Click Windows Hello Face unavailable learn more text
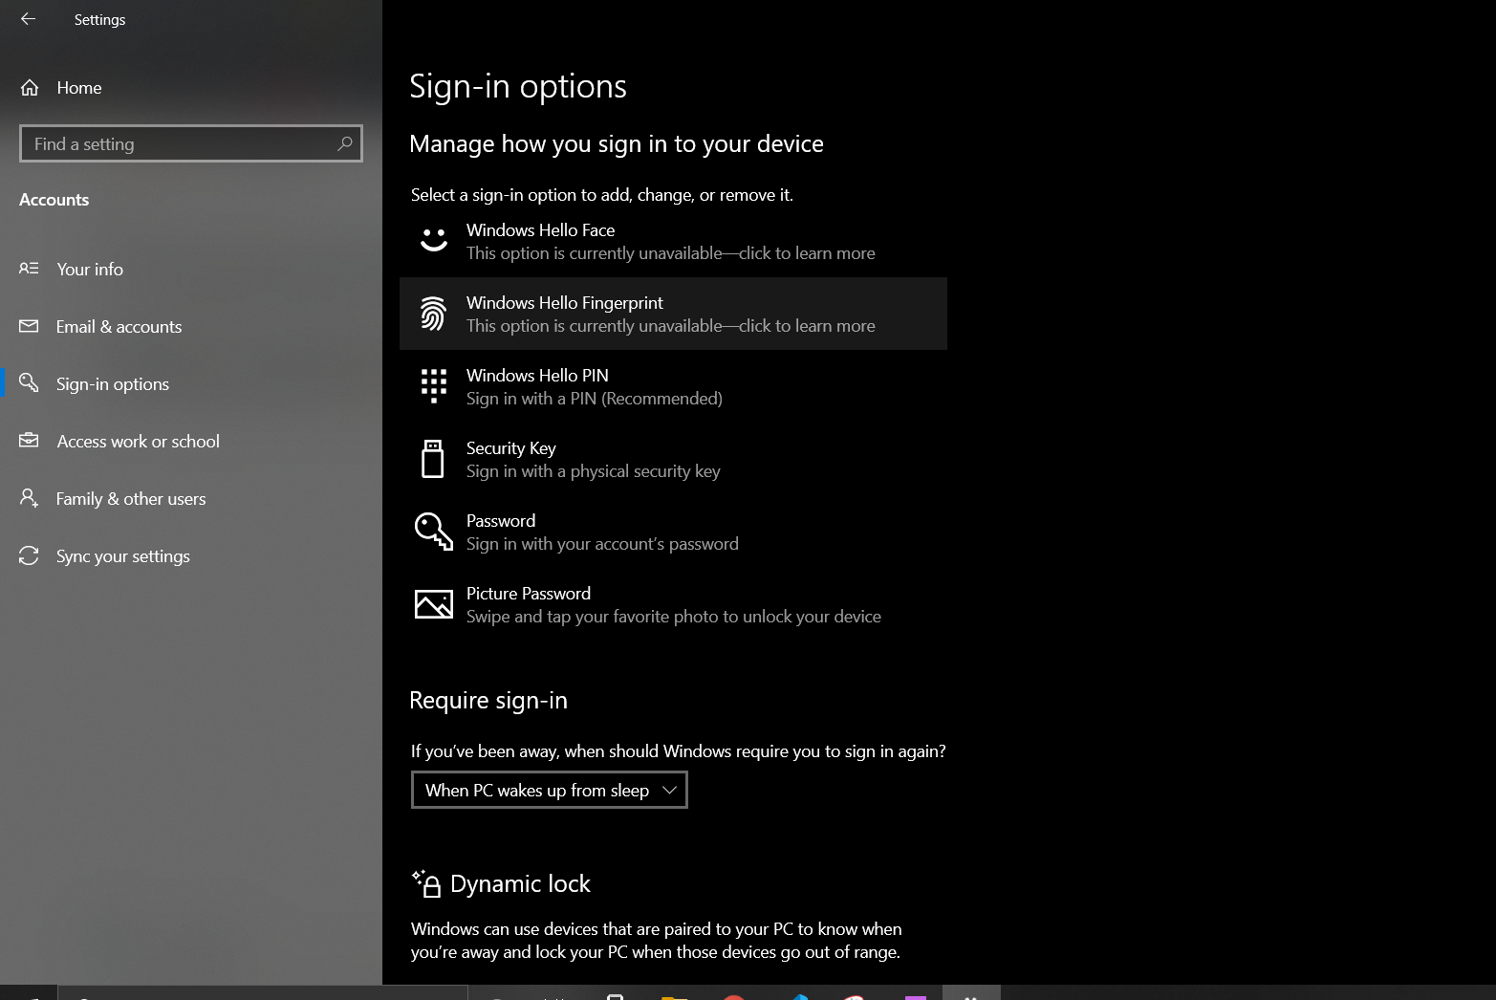Image resolution: width=1496 pixels, height=1000 pixels. click(x=670, y=253)
